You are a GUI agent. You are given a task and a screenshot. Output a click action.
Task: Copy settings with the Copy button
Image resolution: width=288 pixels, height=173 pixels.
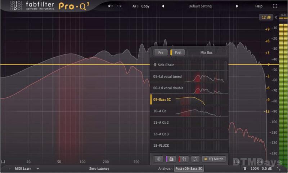[145, 6]
